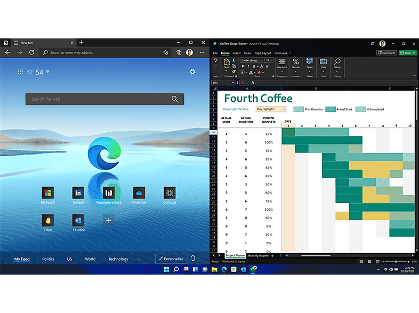The height and width of the screenshot is (313, 419).
Task: Expand more ribbon tabs arrow after Formulas
Action: click(x=290, y=53)
